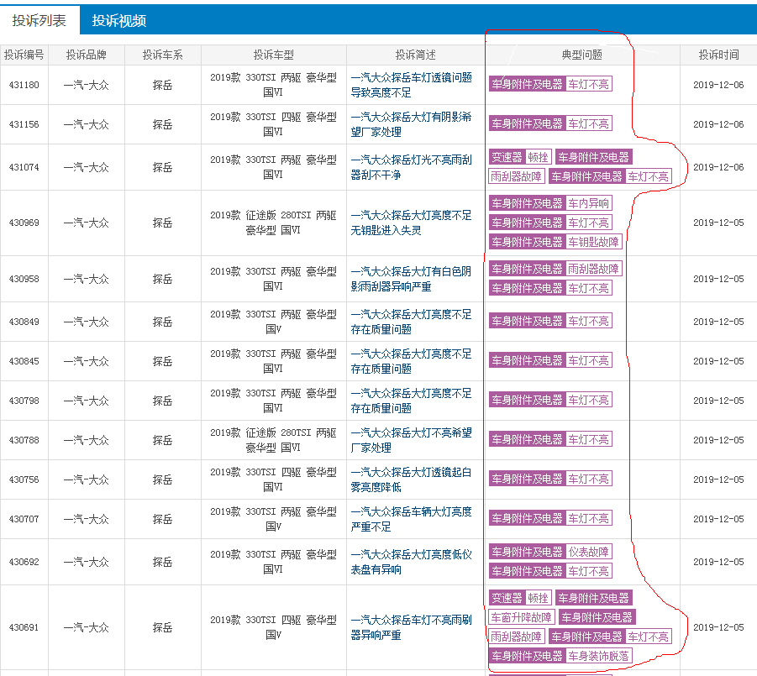757x676 pixels.
Task: Open complaint 一汽大众探岳大灯有阴影希望厂家处理
Action: pyautogui.click(x=411, y=124)
